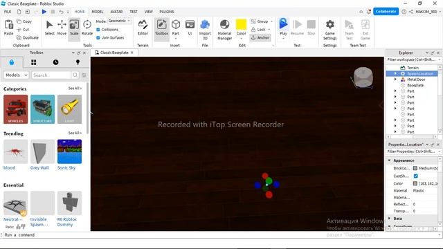Toggle the Anchor button
This screenshot has width=443, height=249.
260,37
